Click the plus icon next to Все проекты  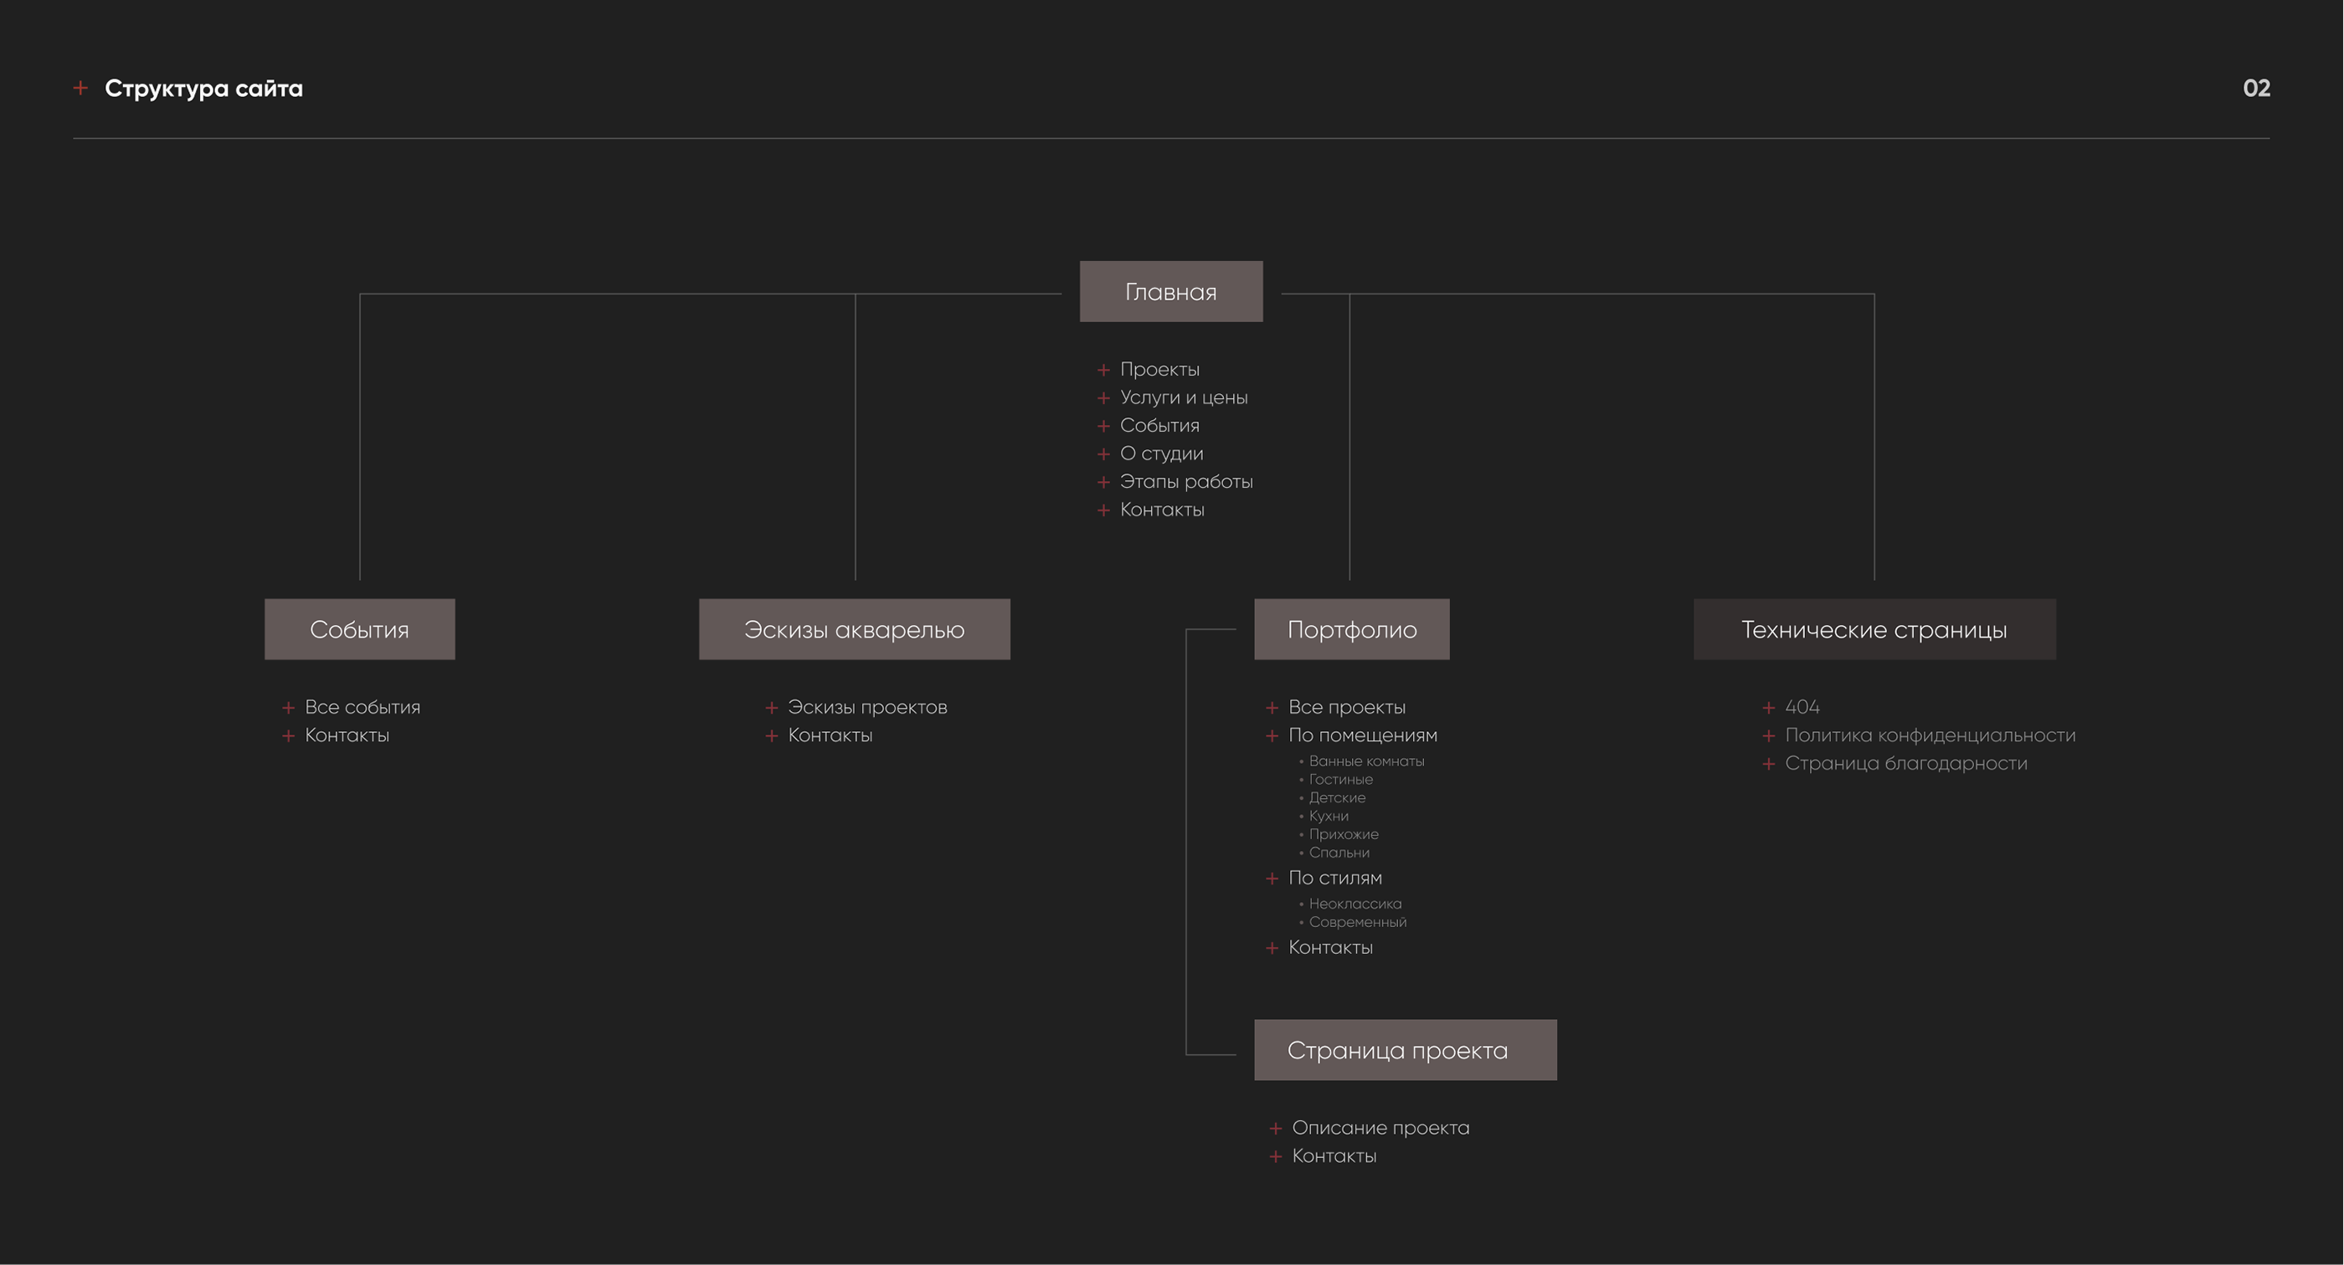pyautogui.click(x=1271, y=708)
